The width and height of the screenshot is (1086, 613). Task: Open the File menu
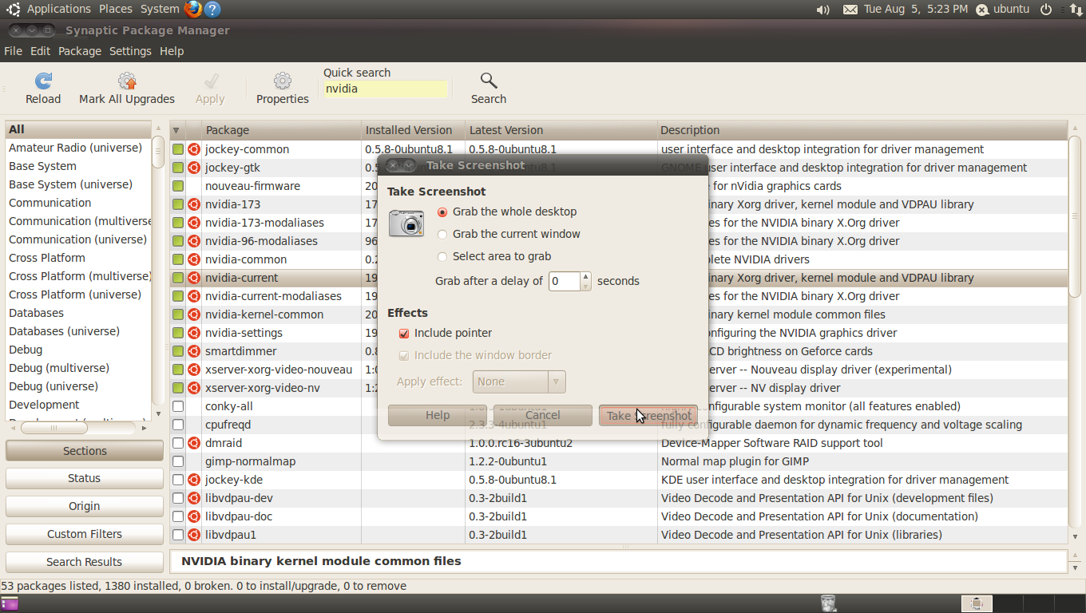click(13, 51)
